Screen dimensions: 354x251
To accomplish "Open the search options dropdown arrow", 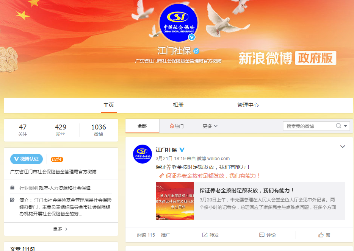I will (x=345, y=126).
